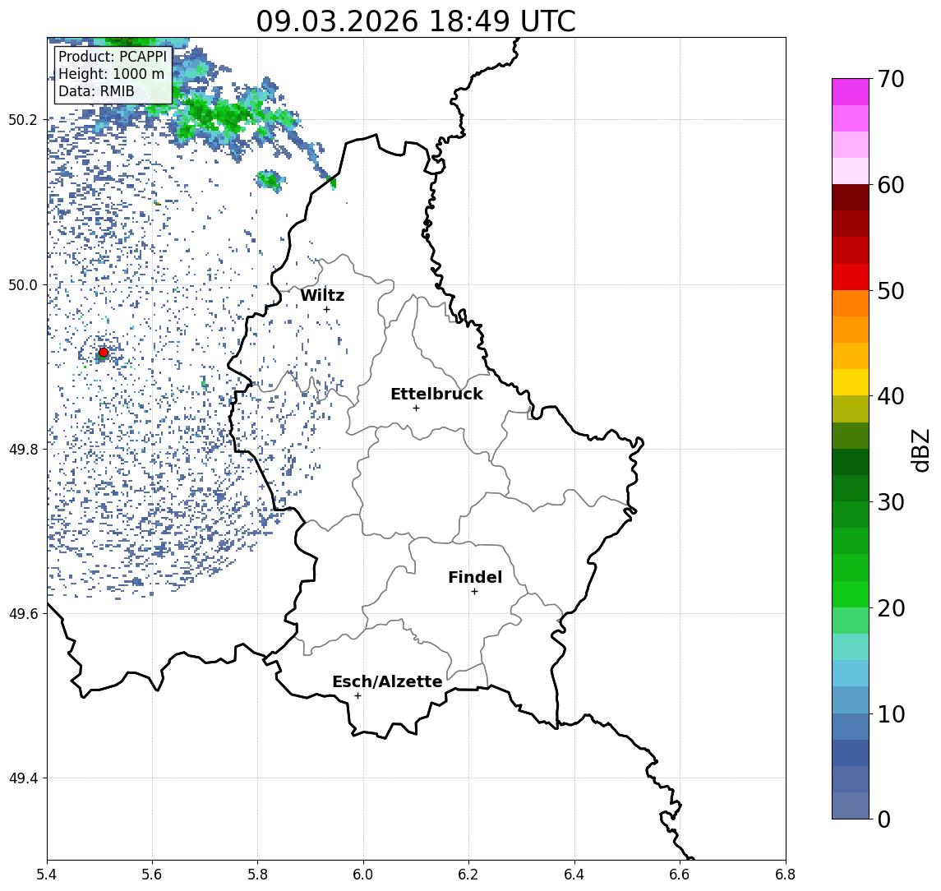Click the colorbar tick label 40

point(891,396)
